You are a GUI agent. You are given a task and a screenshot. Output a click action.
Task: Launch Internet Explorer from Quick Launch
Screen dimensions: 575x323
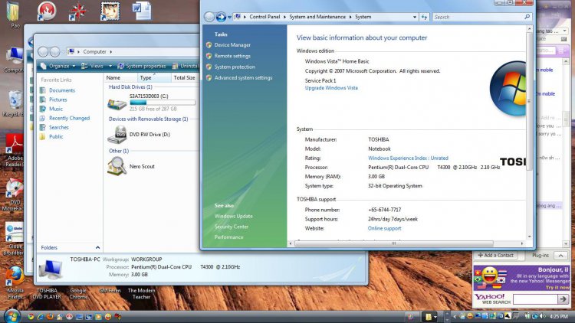[41, 316]
